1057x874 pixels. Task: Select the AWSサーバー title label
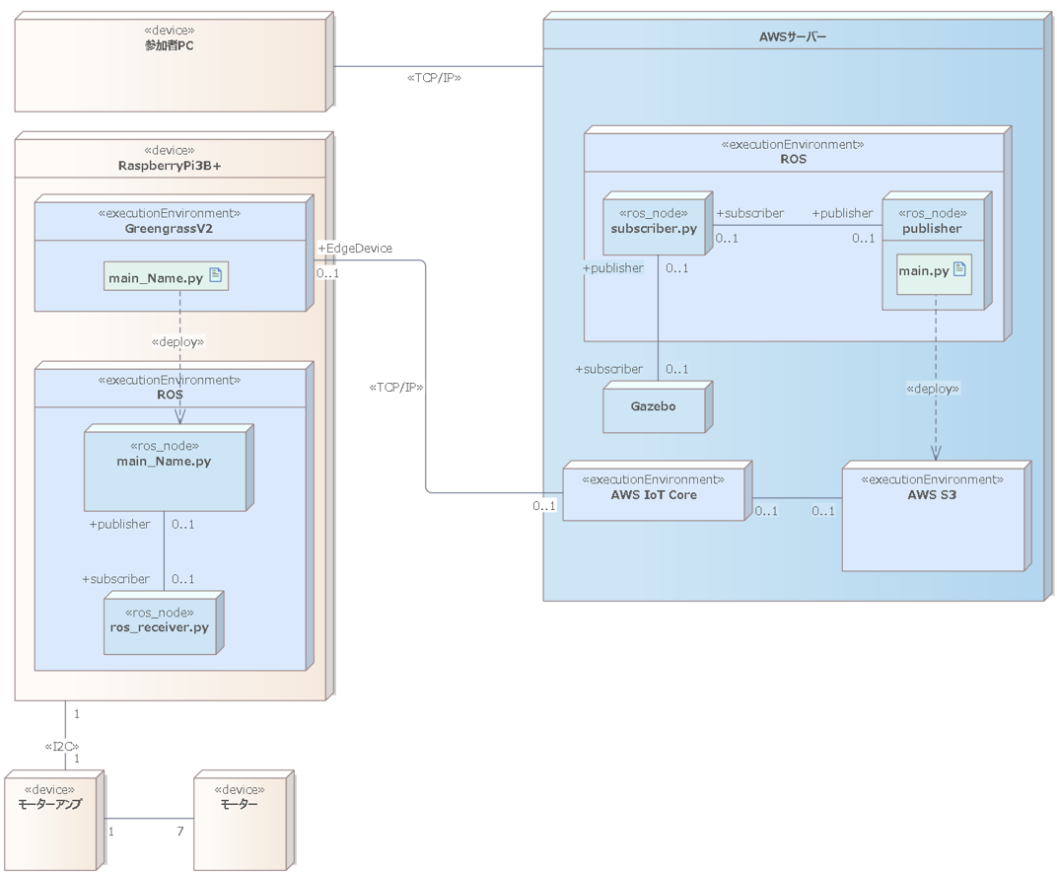click(x=792, y=37)
